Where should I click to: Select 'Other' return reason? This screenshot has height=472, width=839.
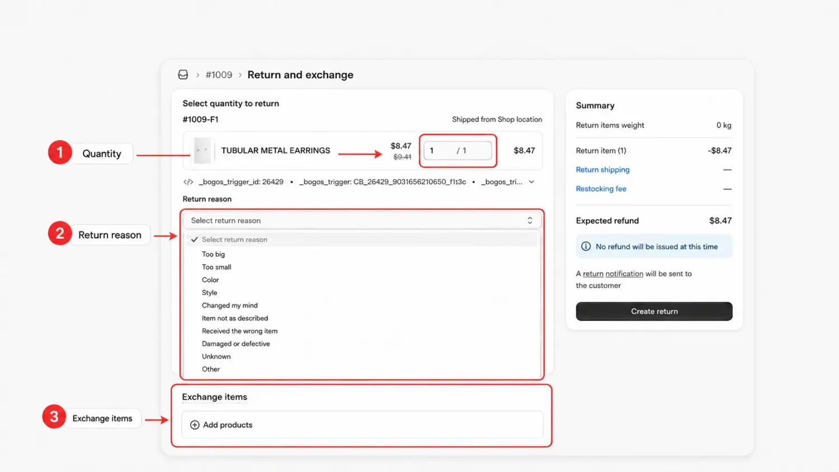point(211,369)
